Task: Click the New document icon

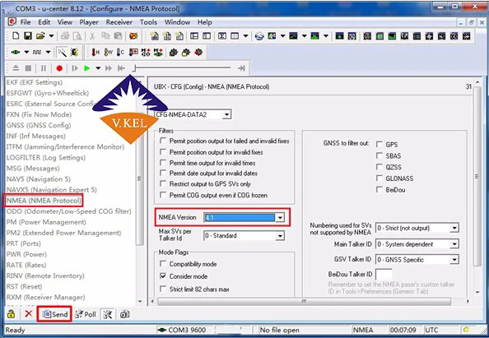Action: click(x=16, y=36)
